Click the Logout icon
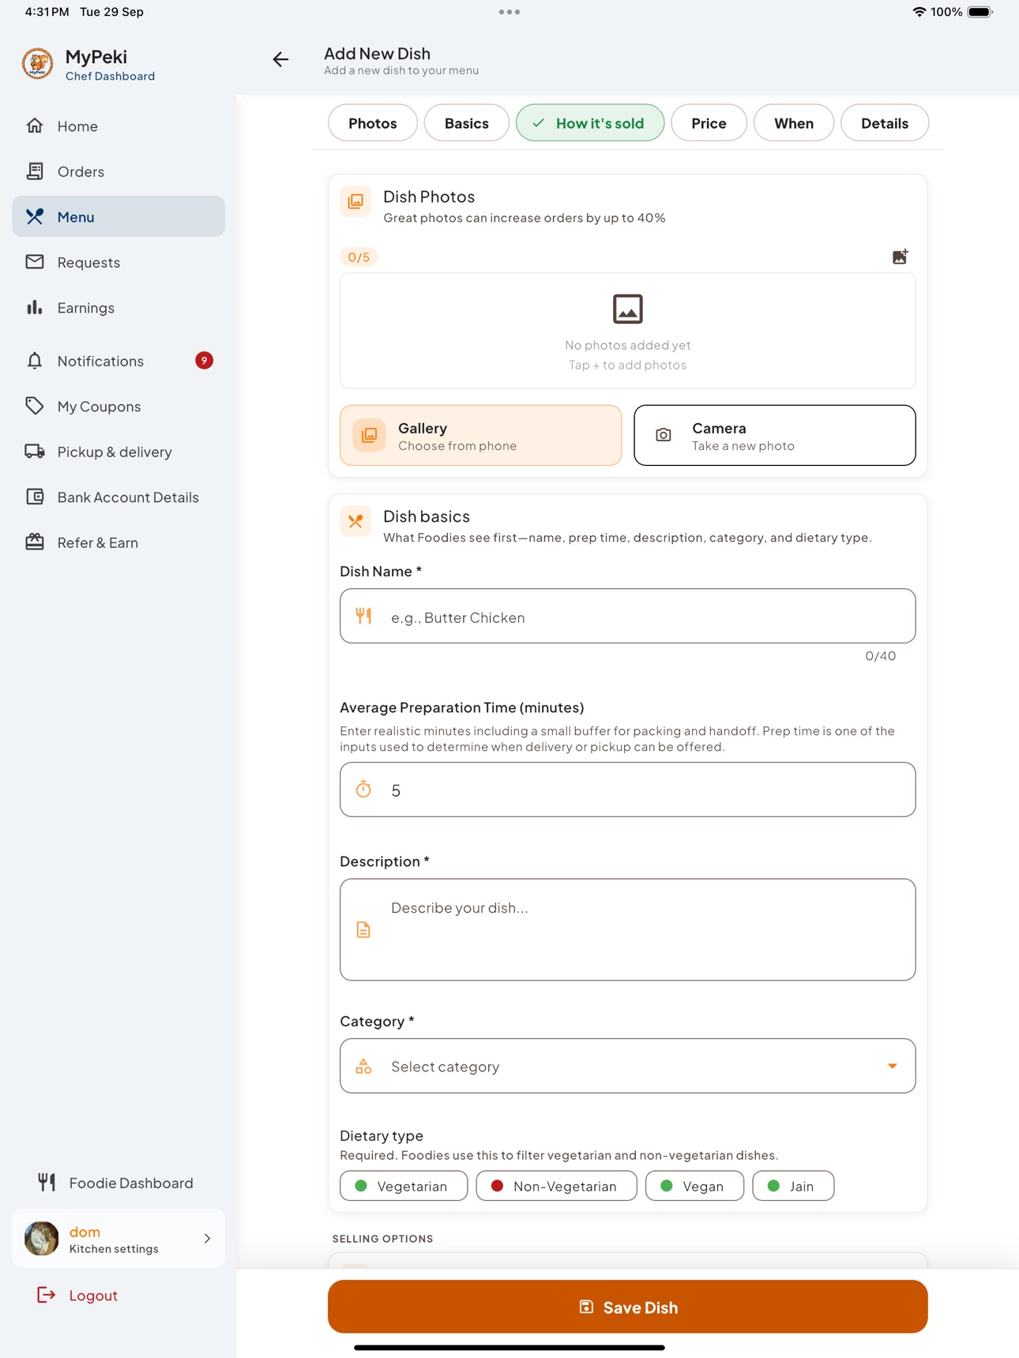 click(x=47, y=1295)
